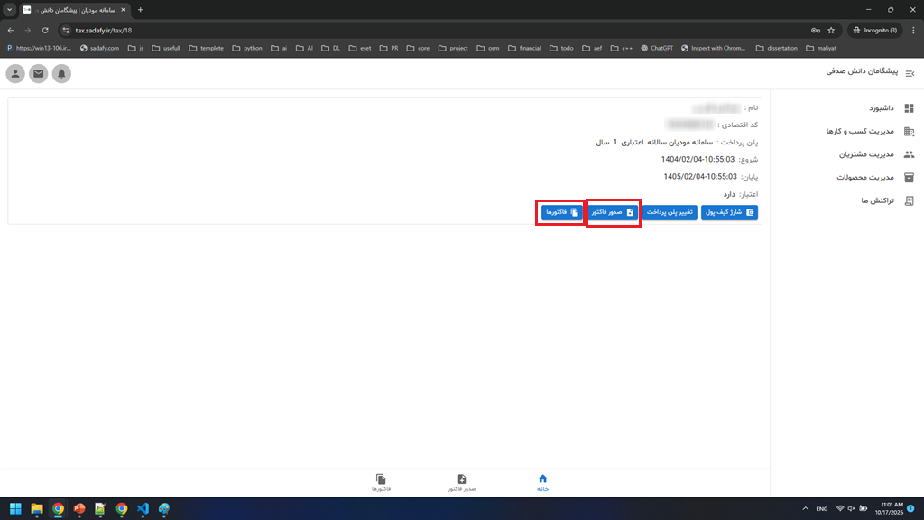The width and height of the screenshot is (924, 520).
Task: Open Chrome's three-dot browser menu
Action: (x=913, y=30)
